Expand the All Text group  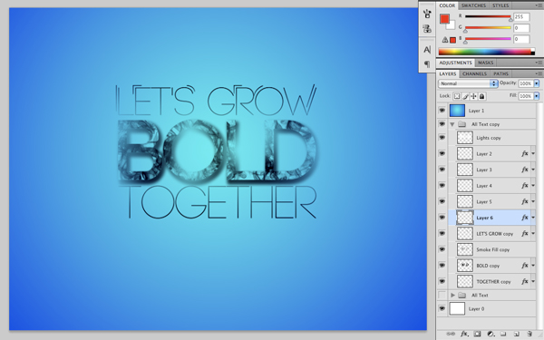(452, 295)
